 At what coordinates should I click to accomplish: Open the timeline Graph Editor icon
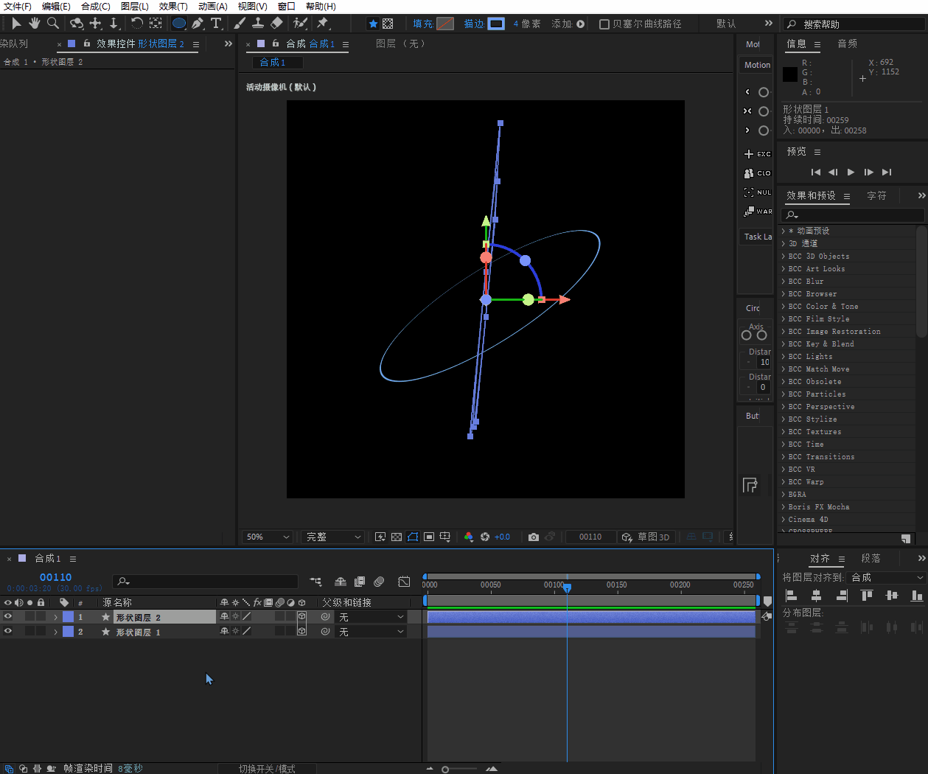pos(404,582)
